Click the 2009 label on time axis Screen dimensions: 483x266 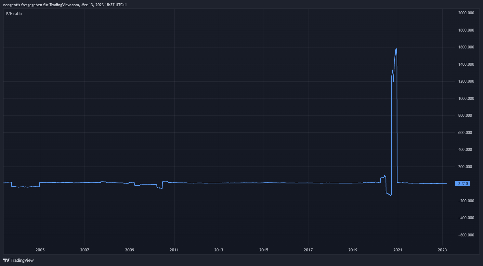tap(129, 250)
